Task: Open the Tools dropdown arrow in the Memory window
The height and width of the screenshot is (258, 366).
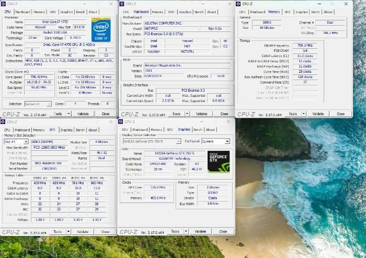Action: click(x=303, y=114)
